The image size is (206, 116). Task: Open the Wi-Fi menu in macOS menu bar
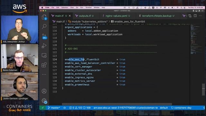coord(178,8)
